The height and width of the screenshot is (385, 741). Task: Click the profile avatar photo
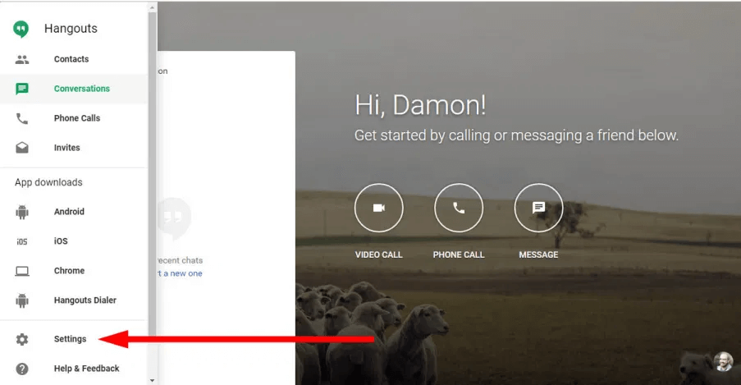coord(723,362)
